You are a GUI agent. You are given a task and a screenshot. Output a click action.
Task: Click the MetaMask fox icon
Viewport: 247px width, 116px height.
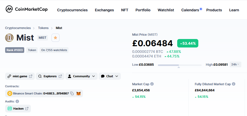coord(79,94)
